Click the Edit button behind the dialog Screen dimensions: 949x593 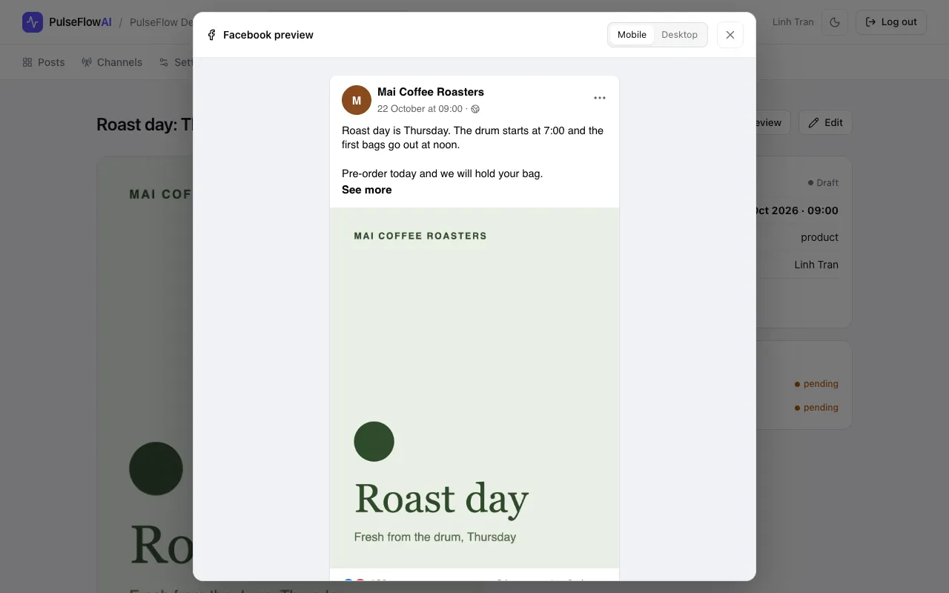[825, 122]
